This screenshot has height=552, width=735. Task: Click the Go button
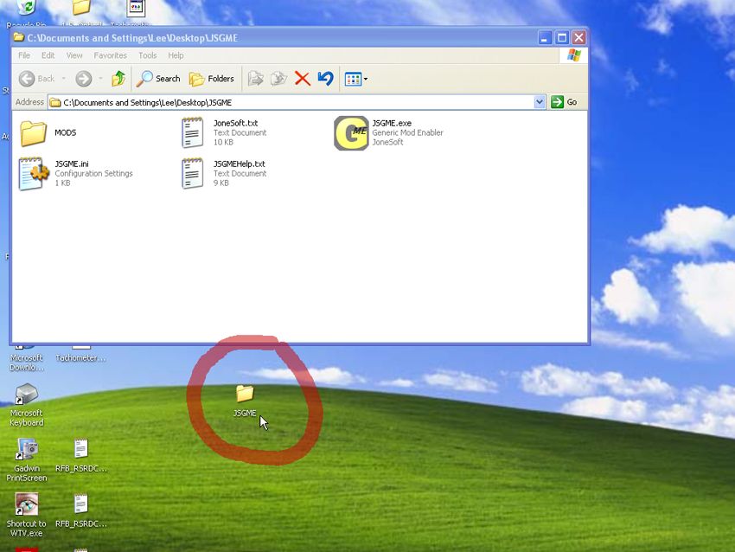(565, 102)
